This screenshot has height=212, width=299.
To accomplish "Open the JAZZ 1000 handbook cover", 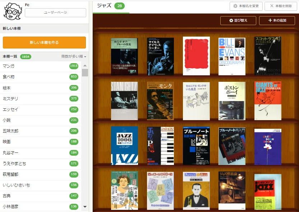I will click(124, 146).
